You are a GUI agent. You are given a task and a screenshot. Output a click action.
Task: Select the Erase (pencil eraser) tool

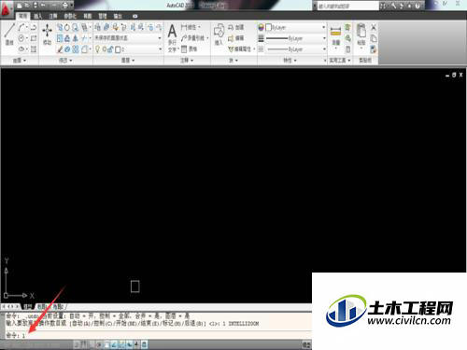pos(60,49)
